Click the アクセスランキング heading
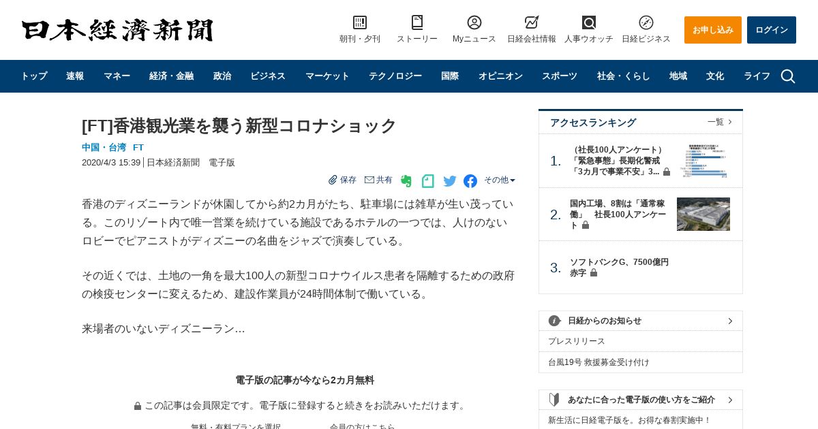 coord(593,123)
